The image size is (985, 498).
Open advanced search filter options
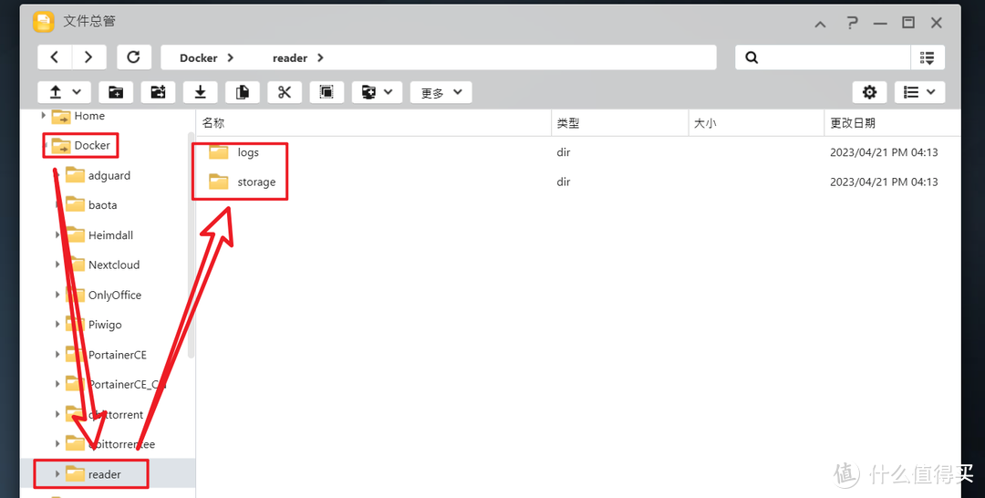tap(928, 57)
